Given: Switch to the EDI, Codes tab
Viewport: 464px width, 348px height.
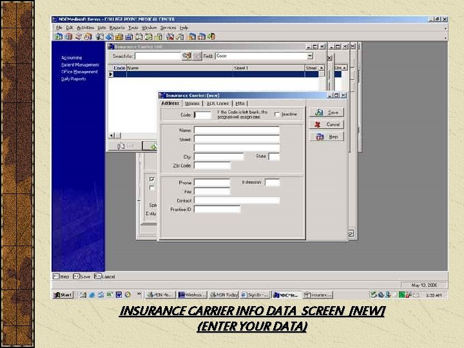Looking at the screenshot, I should pos(218,103).
